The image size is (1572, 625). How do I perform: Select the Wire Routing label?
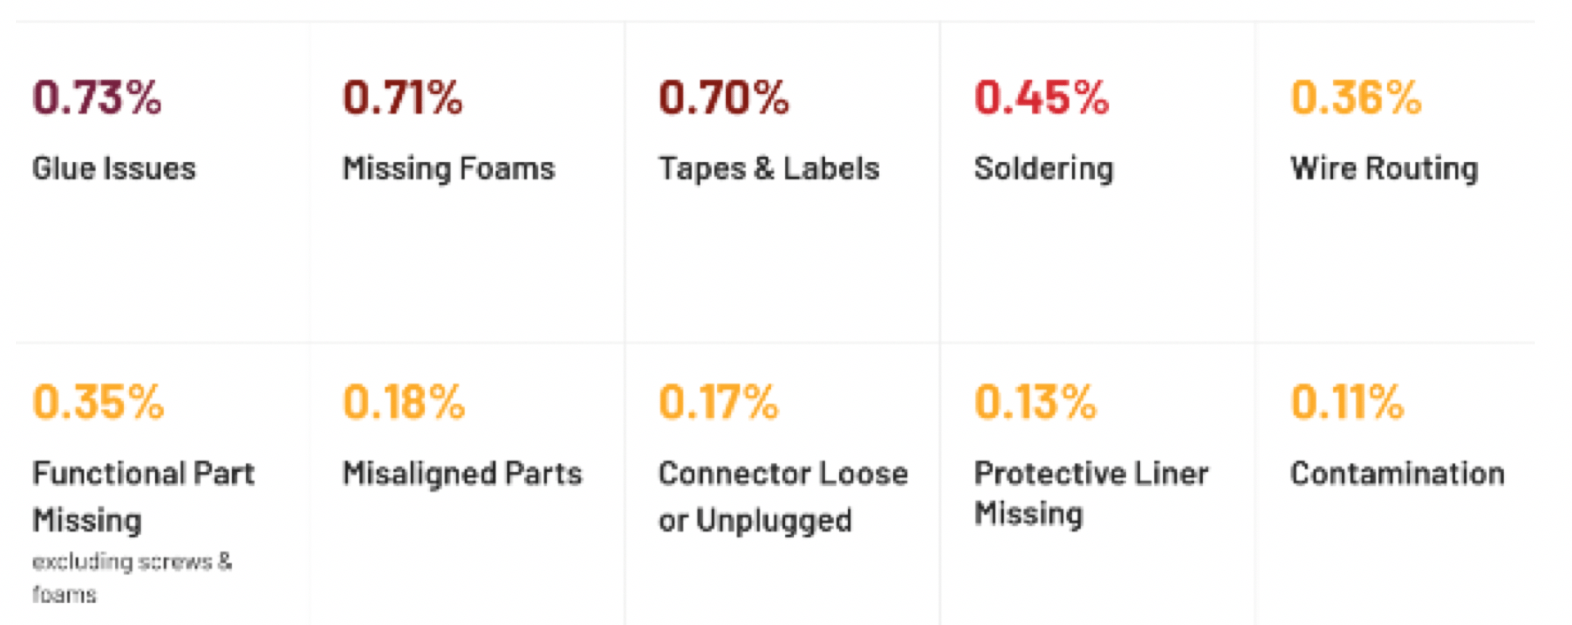coord(1384,168)
